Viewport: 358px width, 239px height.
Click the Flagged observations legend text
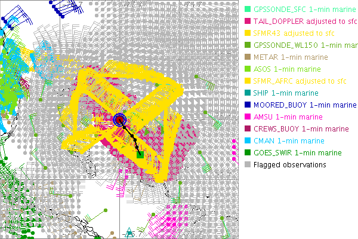point(290,165)
